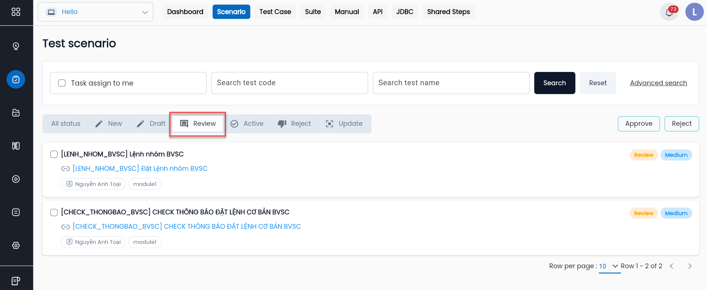Open the play circle sidebar icon
Viewport: 707px width, 290px height.
(x=16, y=179)
